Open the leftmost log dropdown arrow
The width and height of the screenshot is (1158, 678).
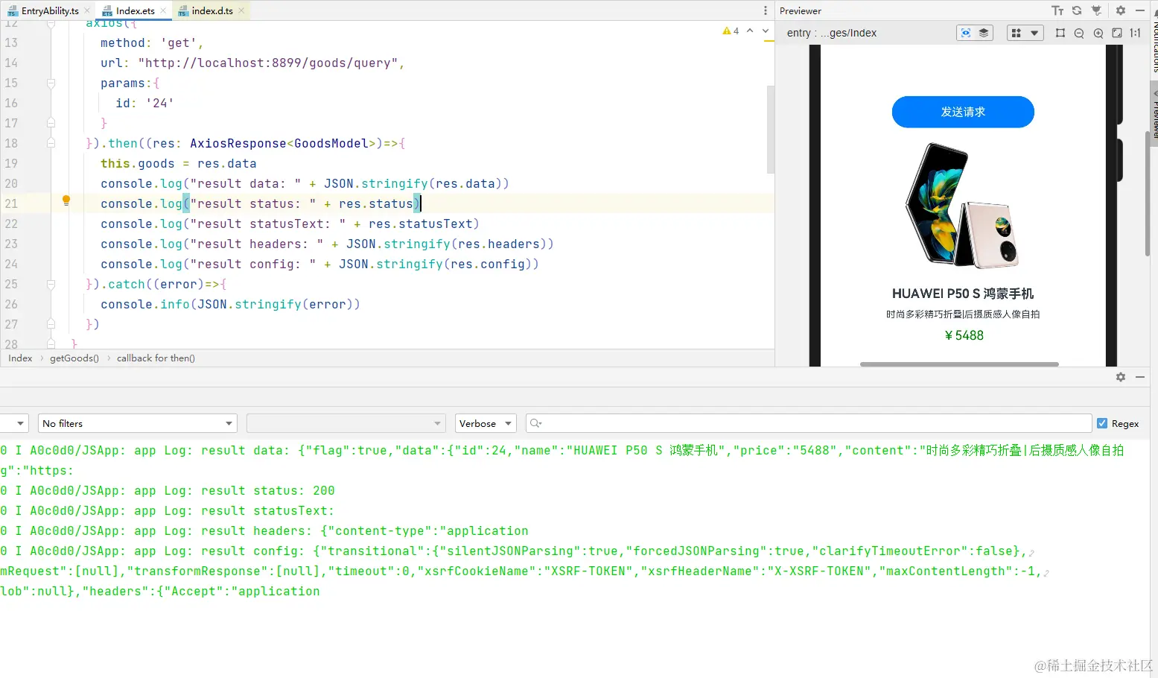20,423
